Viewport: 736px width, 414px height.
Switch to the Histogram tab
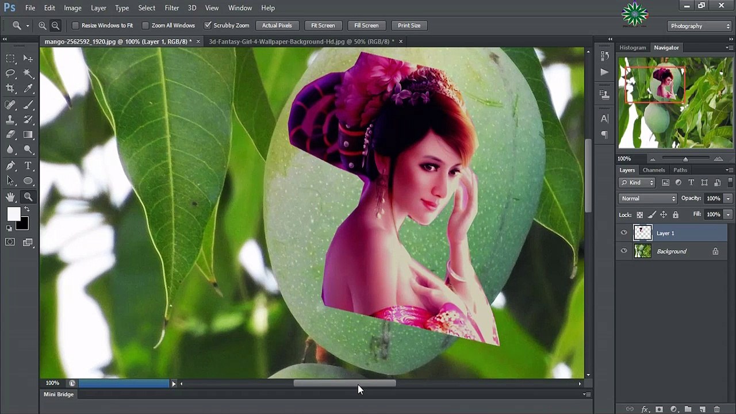(632, 48)
